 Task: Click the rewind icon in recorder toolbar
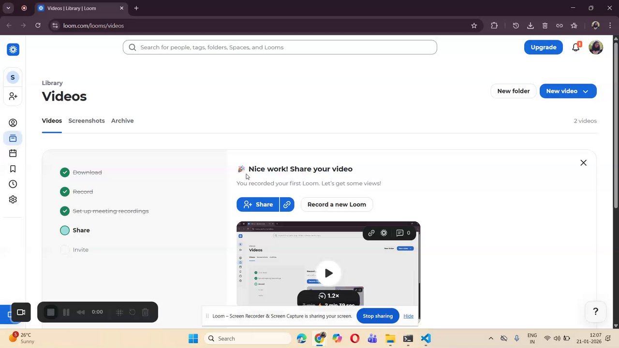[x=81, y=312]
